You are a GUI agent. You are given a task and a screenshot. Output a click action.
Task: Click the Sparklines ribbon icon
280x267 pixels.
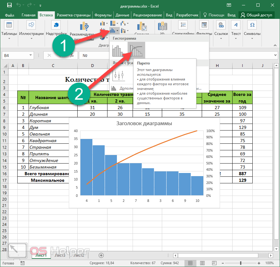tap(183, 30)
